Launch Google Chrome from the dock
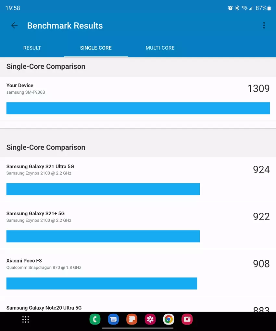 [169, 320]
